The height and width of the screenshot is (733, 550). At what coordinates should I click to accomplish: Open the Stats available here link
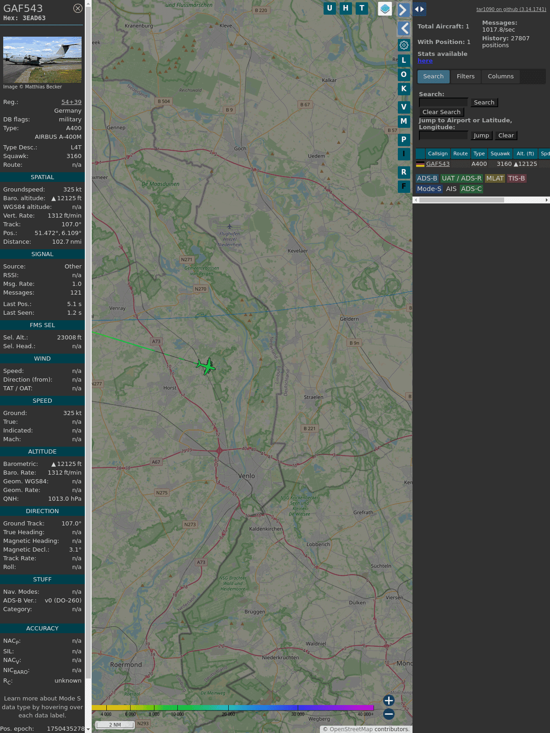pyautogui.click(x=425, y=61)
